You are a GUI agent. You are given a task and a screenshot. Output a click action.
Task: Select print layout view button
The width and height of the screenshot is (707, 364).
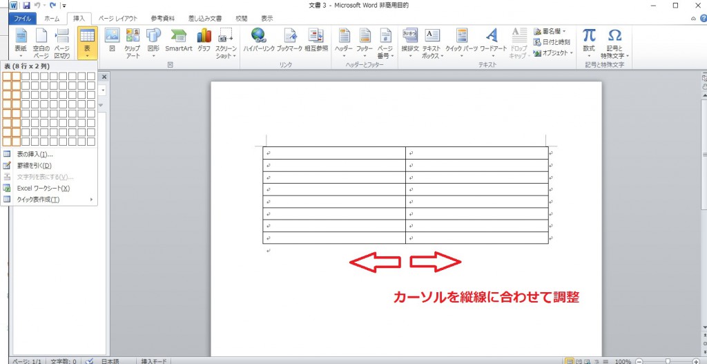(x=570, y=361)
